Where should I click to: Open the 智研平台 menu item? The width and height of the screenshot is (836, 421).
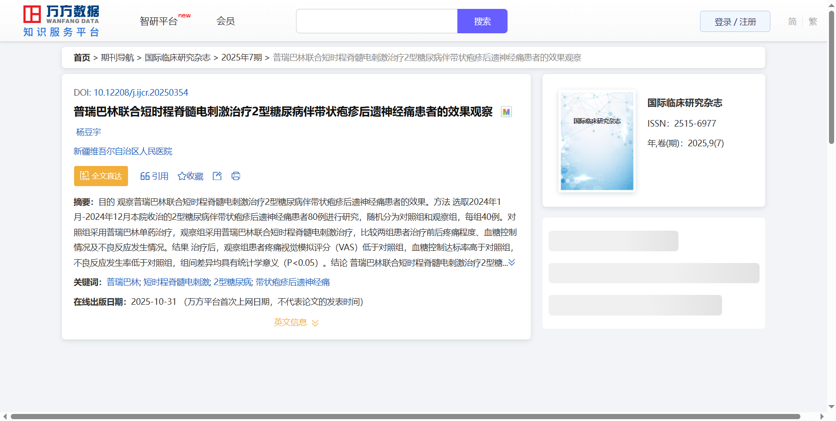pyautogui.click(x=159, y=21)
